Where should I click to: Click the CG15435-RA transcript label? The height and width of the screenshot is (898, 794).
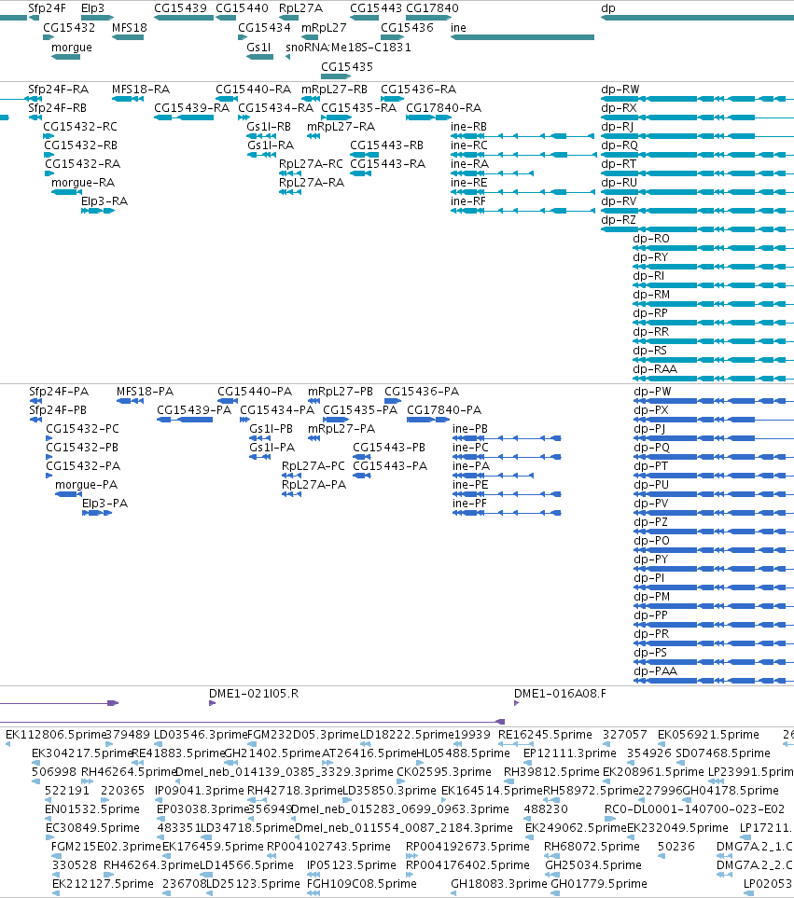(358, 108)
